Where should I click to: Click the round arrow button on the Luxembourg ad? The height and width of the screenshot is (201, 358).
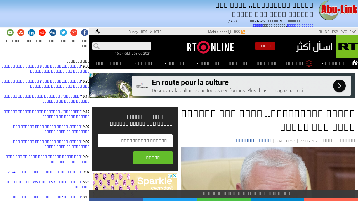[x=339, y=86]
